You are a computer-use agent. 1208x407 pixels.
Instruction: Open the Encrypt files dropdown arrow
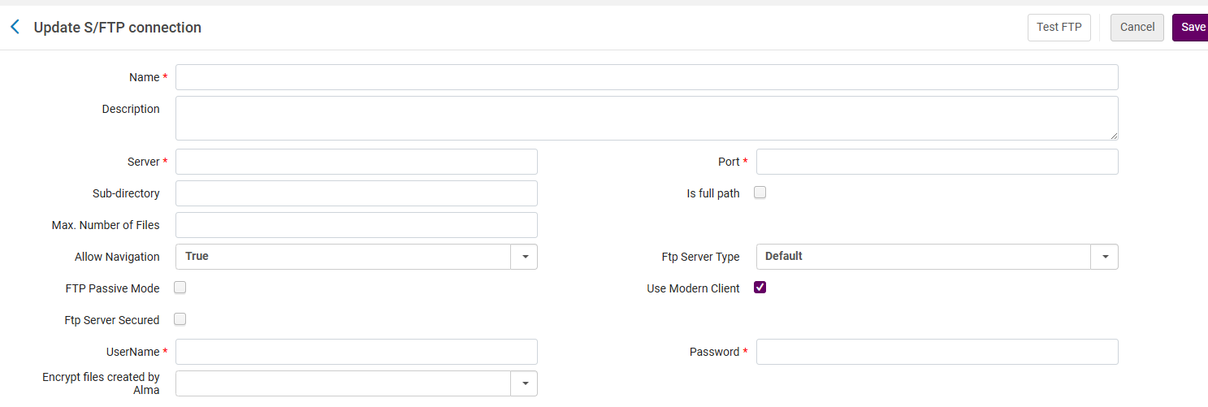[524, 383]
